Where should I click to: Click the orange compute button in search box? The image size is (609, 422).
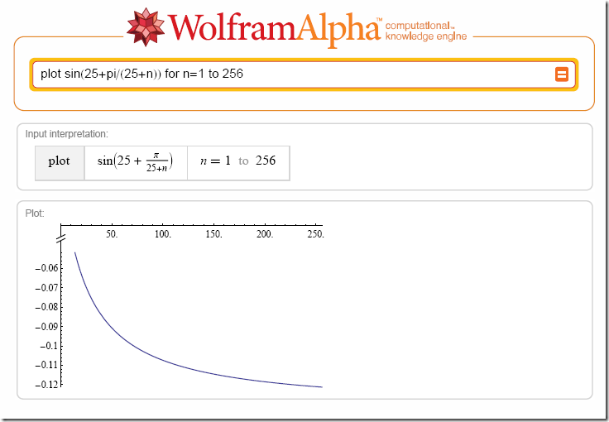click(561, 74)
